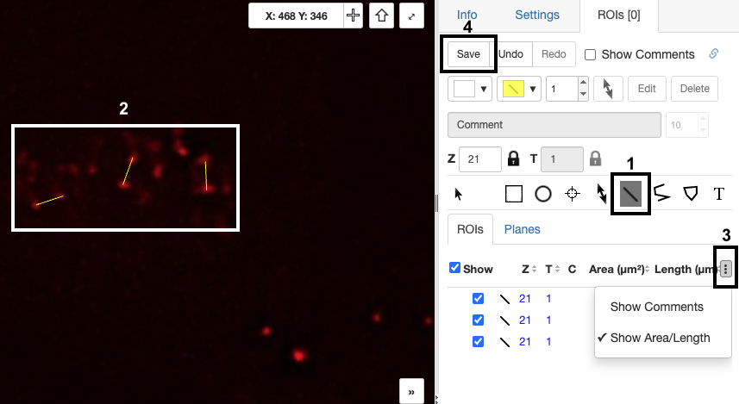The width and height of the screenshot is (739, 404).
Task: Click the Delete button
Action: click(x=694, y=89)
